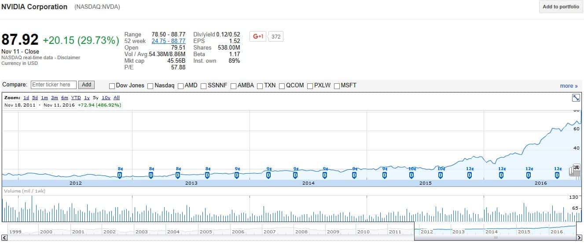Click the 12¢ dividend marker in 2015

pyautogui.click(x=469, y=175)
